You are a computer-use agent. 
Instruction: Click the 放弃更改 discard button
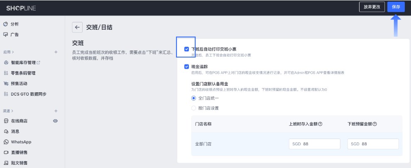tap(371, 7)
